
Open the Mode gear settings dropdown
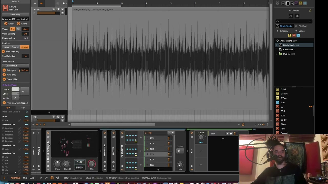point(180,151)
